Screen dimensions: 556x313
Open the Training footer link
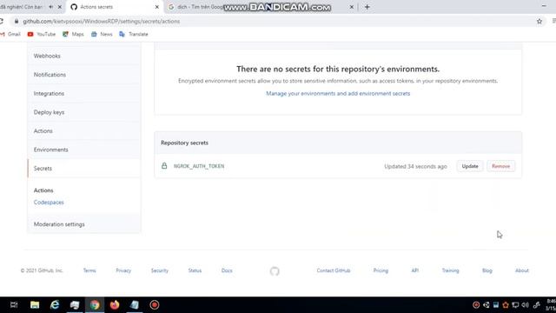coord(450,270)
